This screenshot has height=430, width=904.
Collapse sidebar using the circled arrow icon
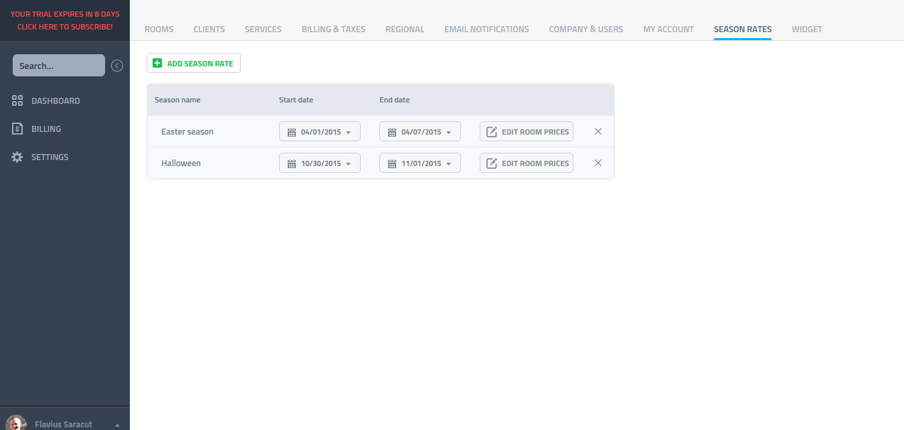tap(117, 66)
